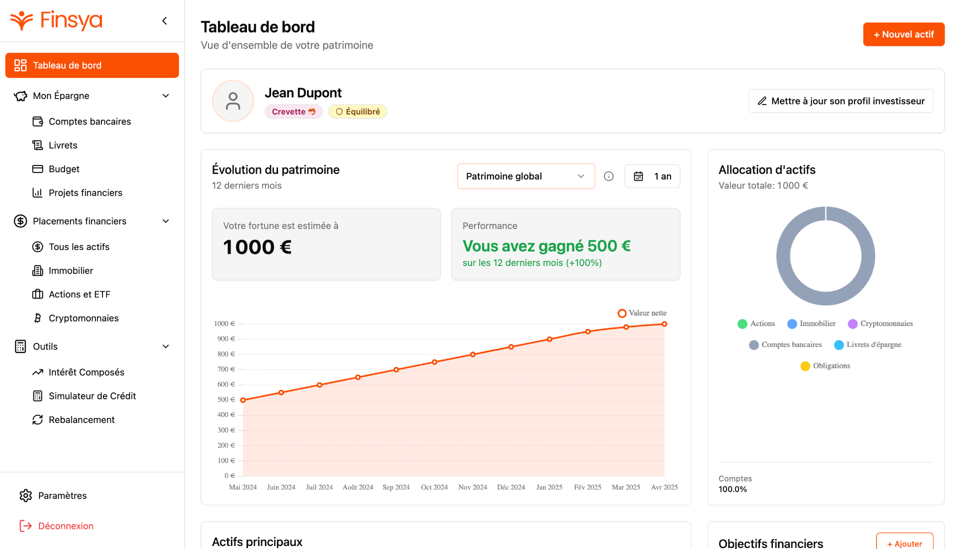Click the Intérêt Composés trending icon
Viewport: 960px width, 549px height.
[37, 372]
